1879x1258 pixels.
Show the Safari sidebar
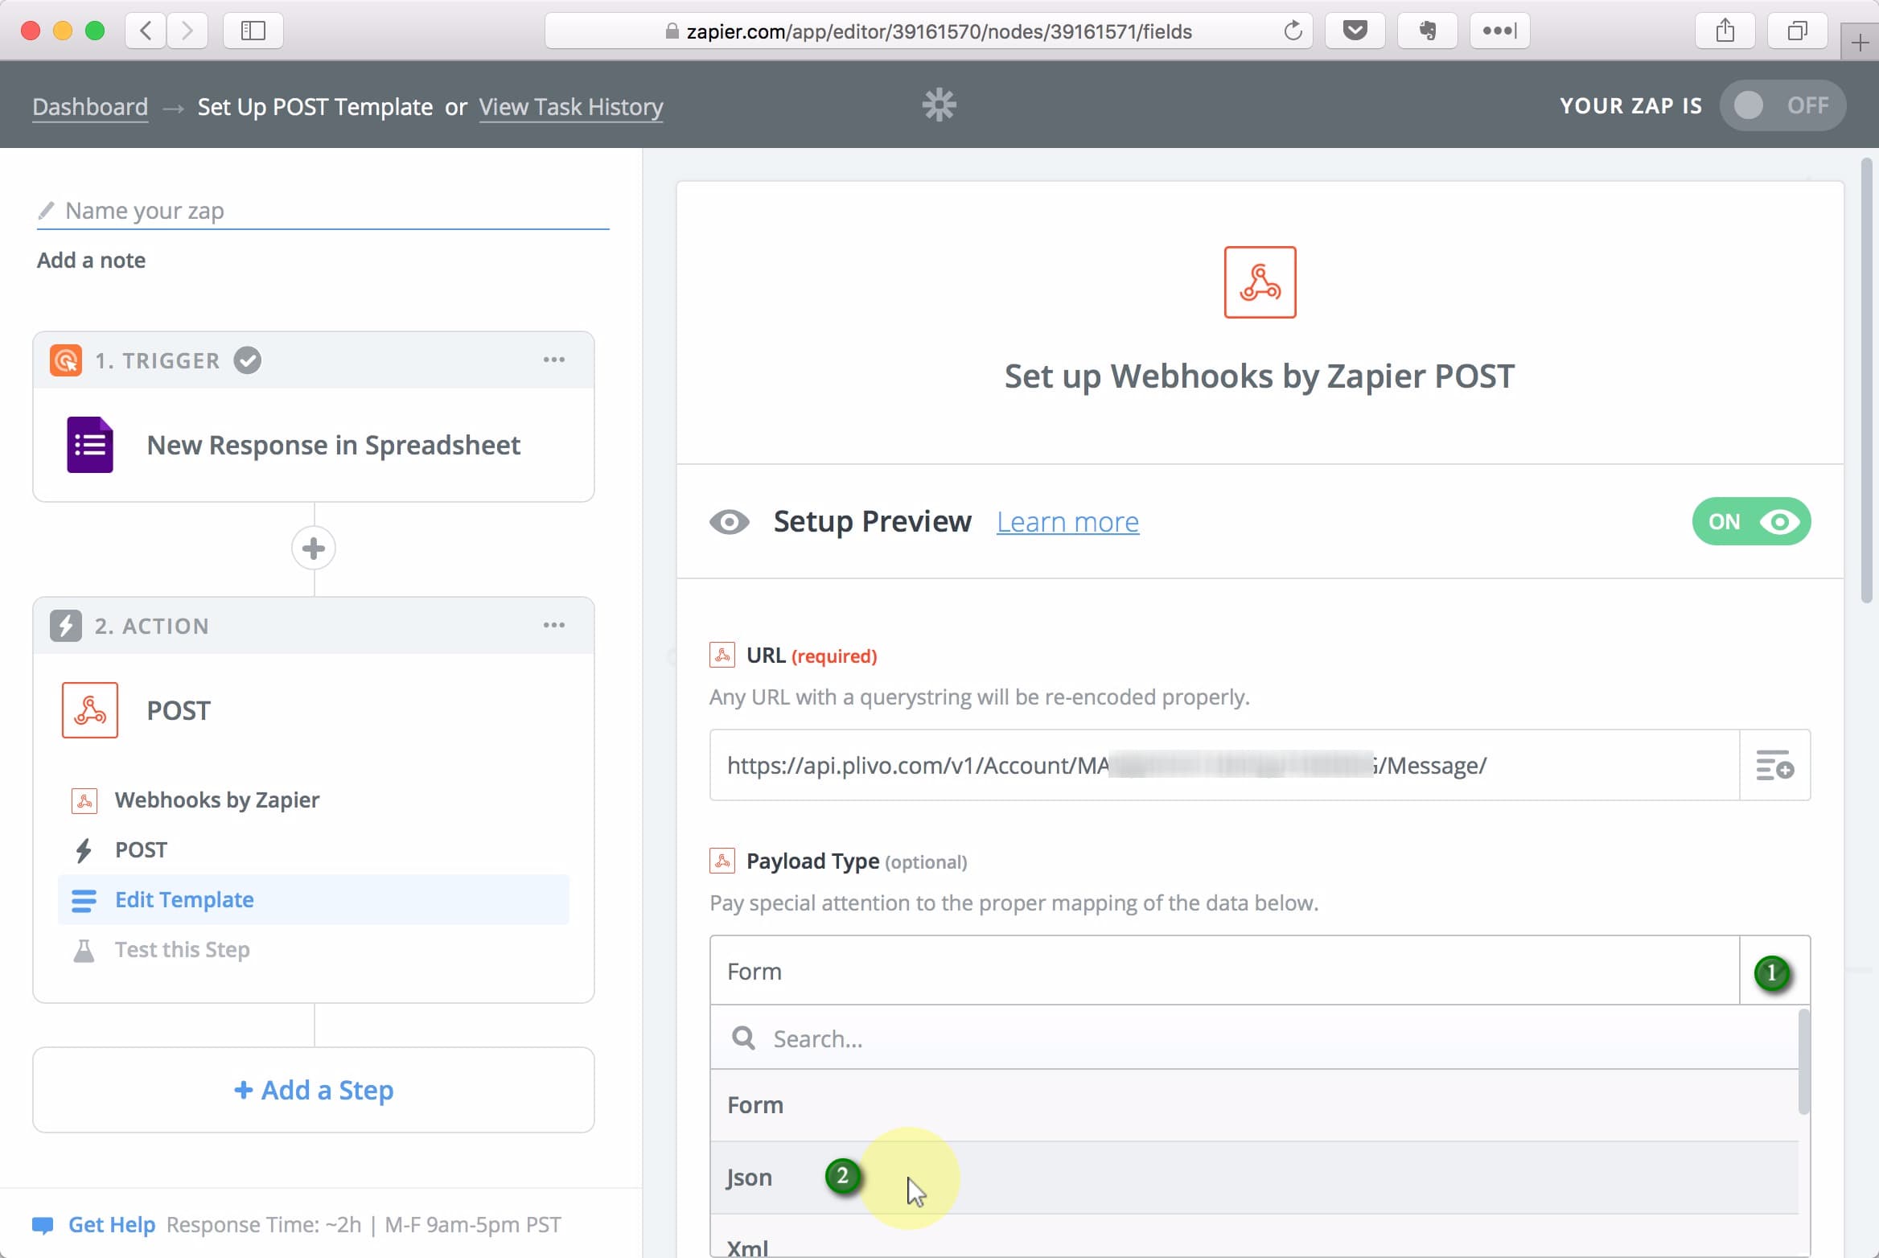[x=253, y=31]
